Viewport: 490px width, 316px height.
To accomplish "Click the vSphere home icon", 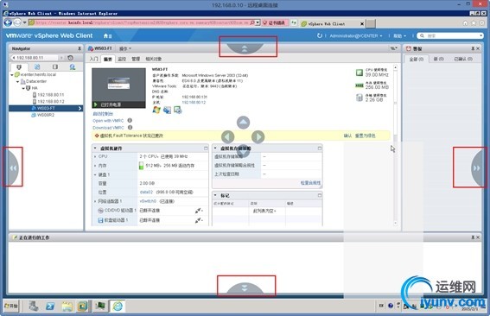I will coord(107,36).
